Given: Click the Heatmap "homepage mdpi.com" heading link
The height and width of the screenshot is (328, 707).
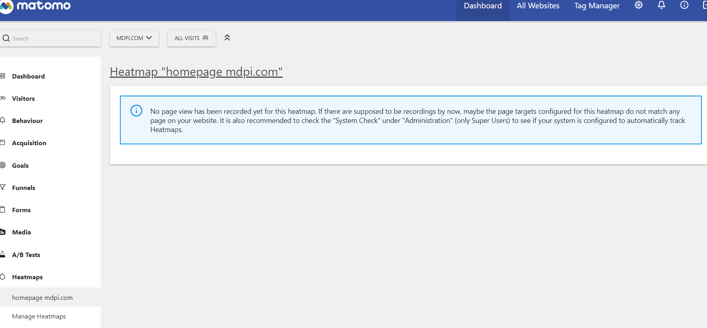Looking at the screenshot, I should pyautogui.click(x=196, y=72).
